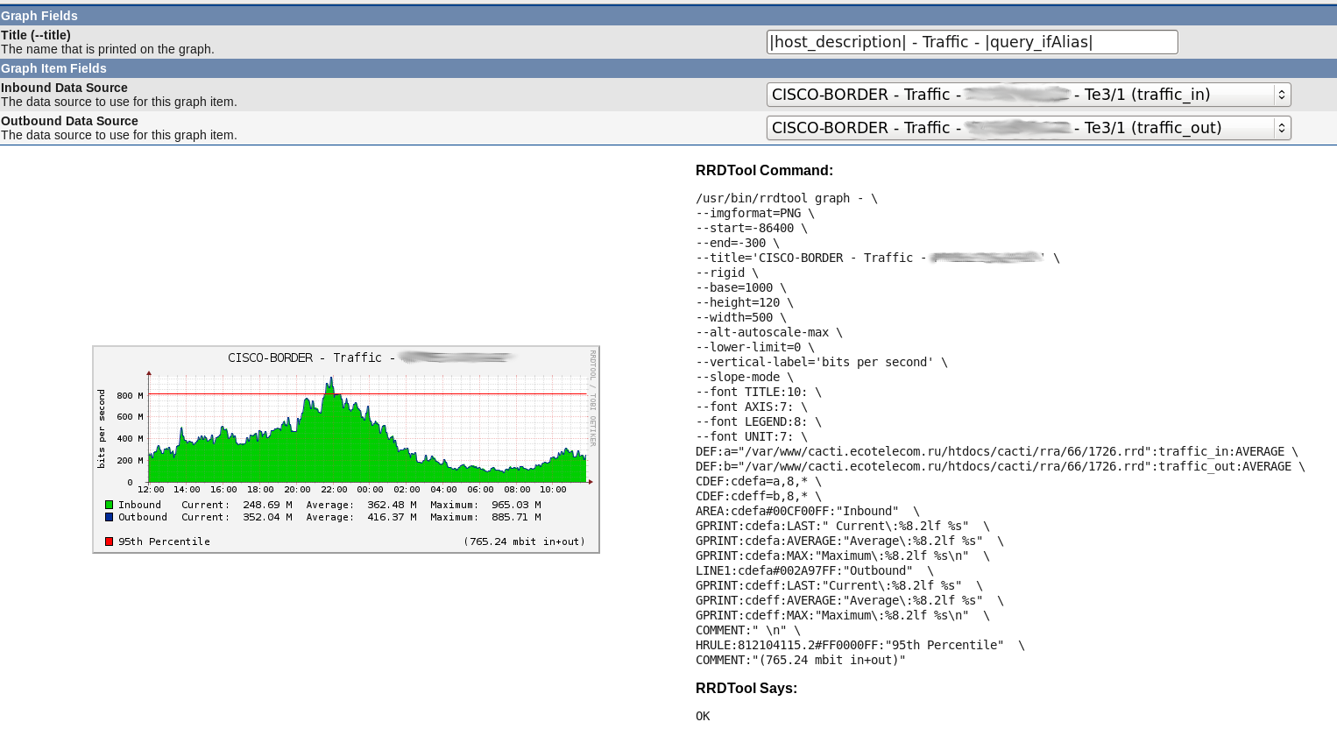Viewport: 1337px width, 729px height.
Task: Click the '416.37 M' average value
Action: pos(392,517)
